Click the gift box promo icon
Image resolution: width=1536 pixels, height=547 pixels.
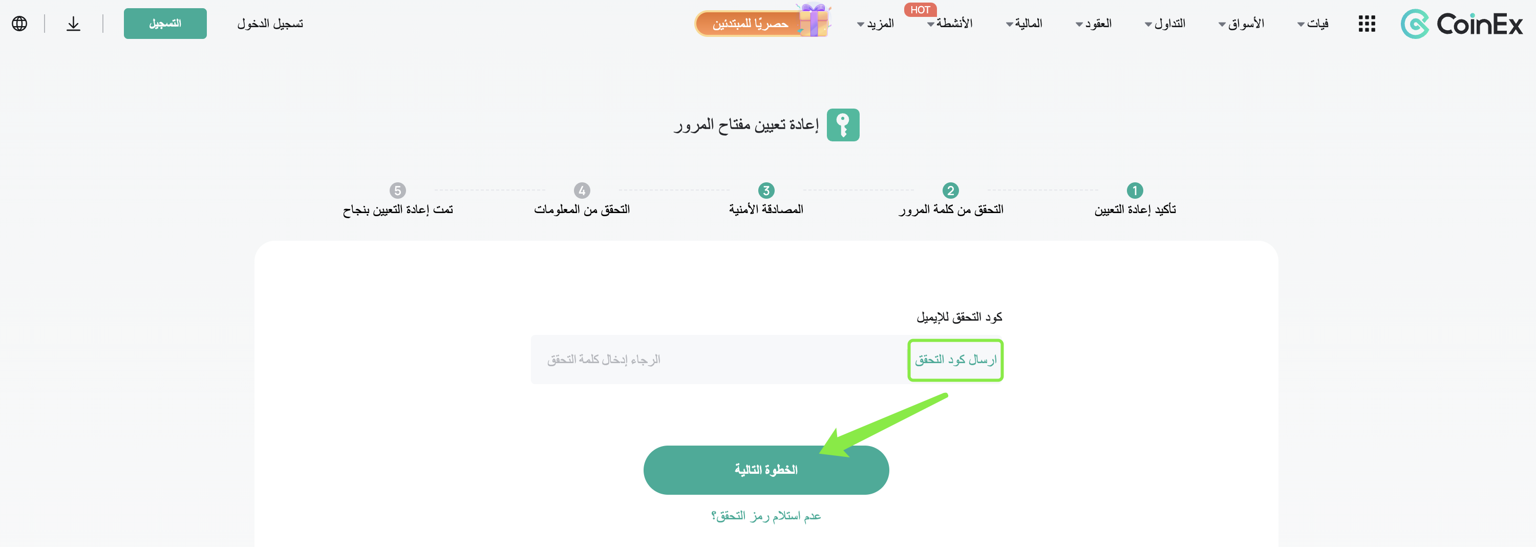(x=814, y=20)
